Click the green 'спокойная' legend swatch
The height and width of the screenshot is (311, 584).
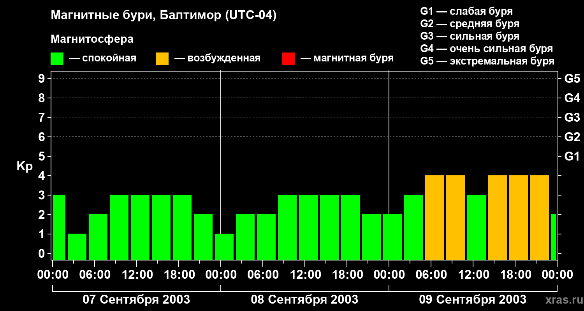pos(57,59)
